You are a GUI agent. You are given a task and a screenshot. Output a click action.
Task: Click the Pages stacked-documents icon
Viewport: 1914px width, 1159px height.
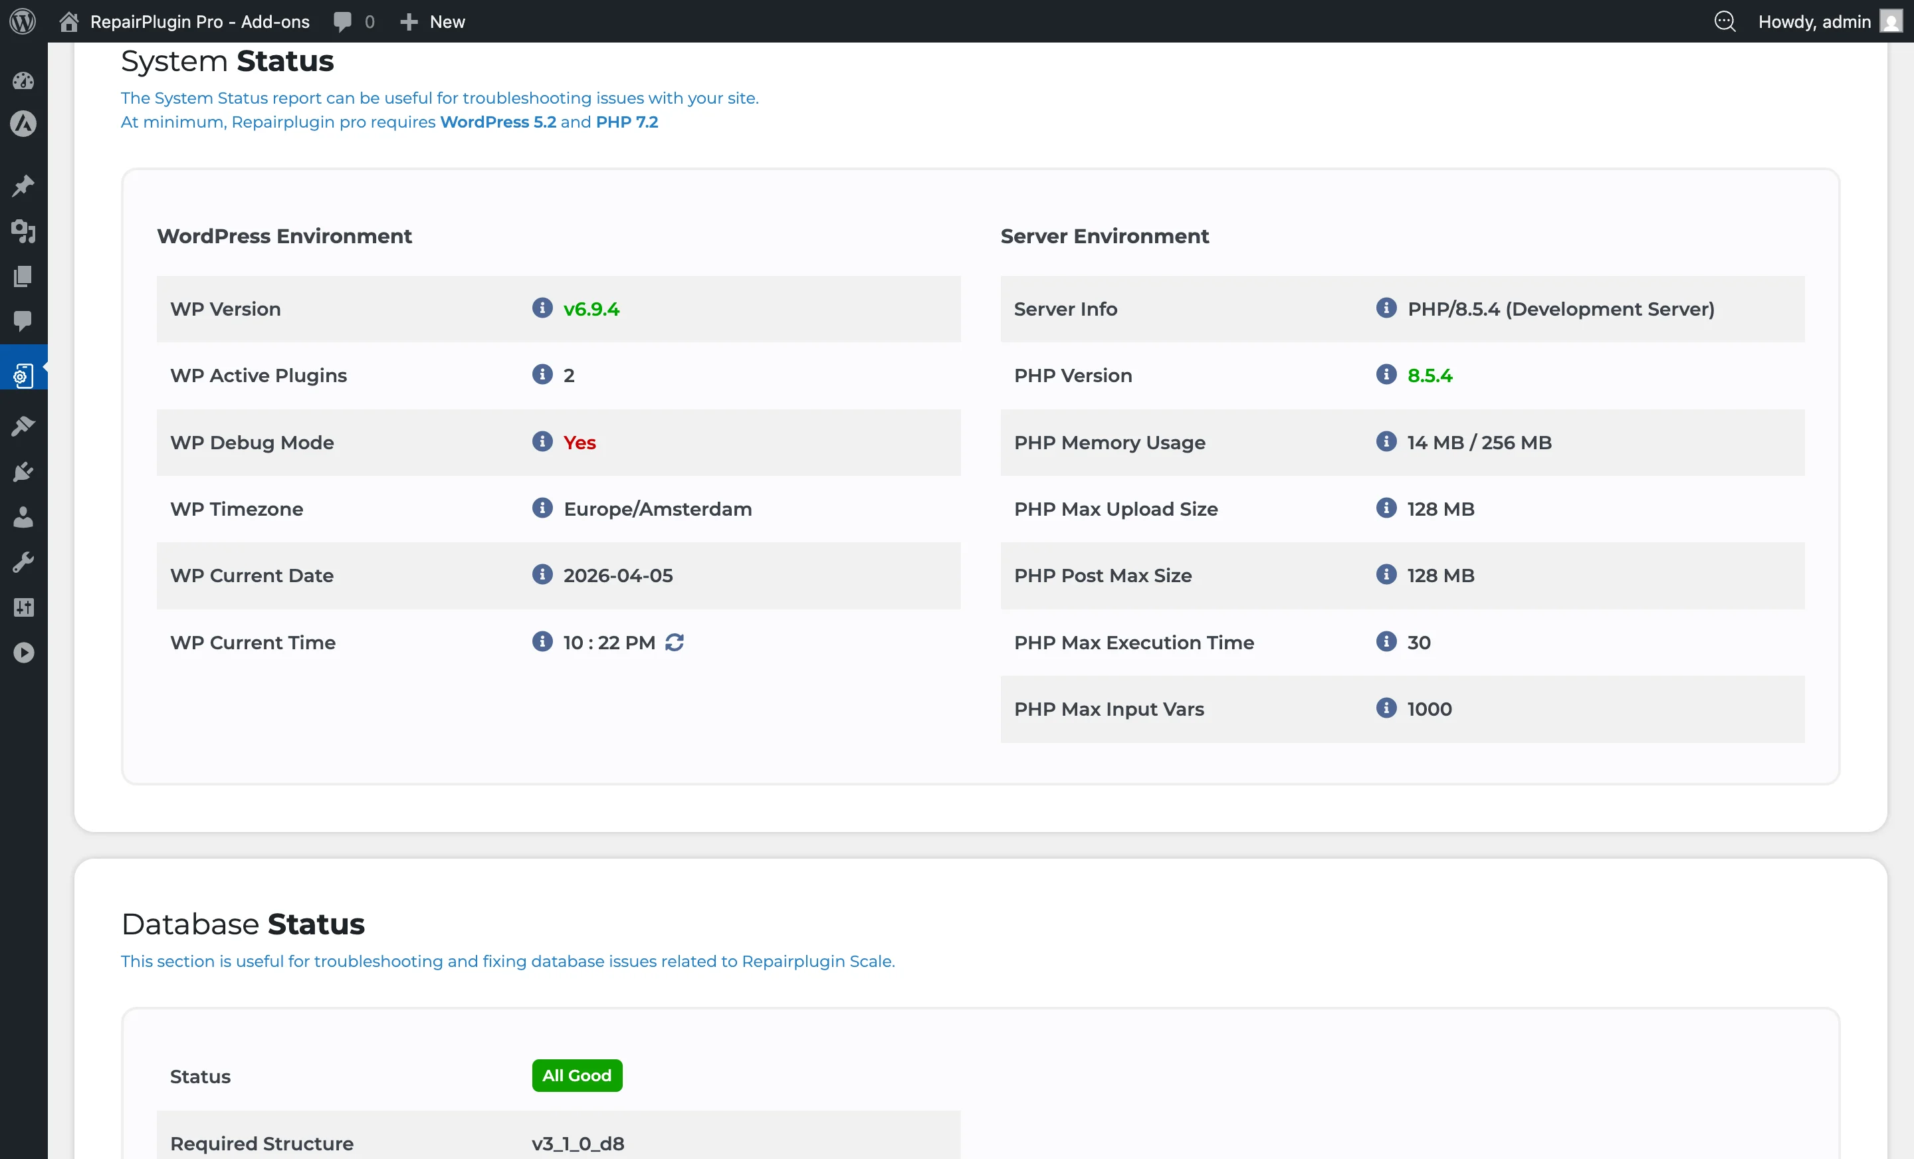(23, 276)
